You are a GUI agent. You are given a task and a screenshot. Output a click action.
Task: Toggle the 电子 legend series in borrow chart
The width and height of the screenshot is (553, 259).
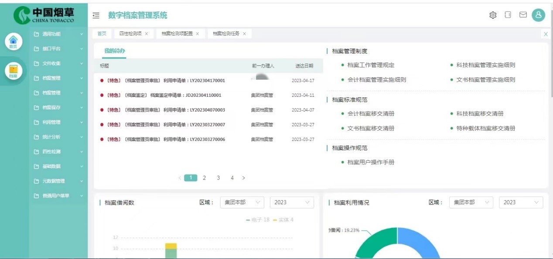click(x=257, y=220)
